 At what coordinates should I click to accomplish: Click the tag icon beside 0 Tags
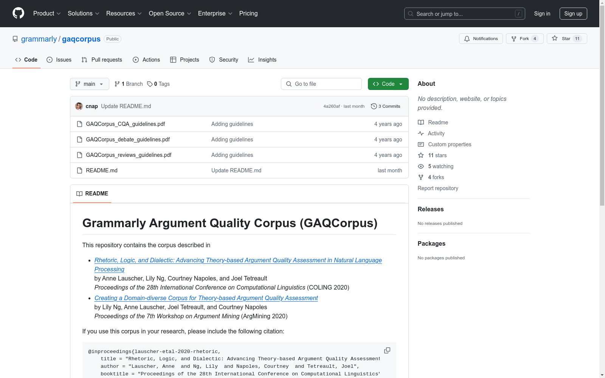pos(150,84)
